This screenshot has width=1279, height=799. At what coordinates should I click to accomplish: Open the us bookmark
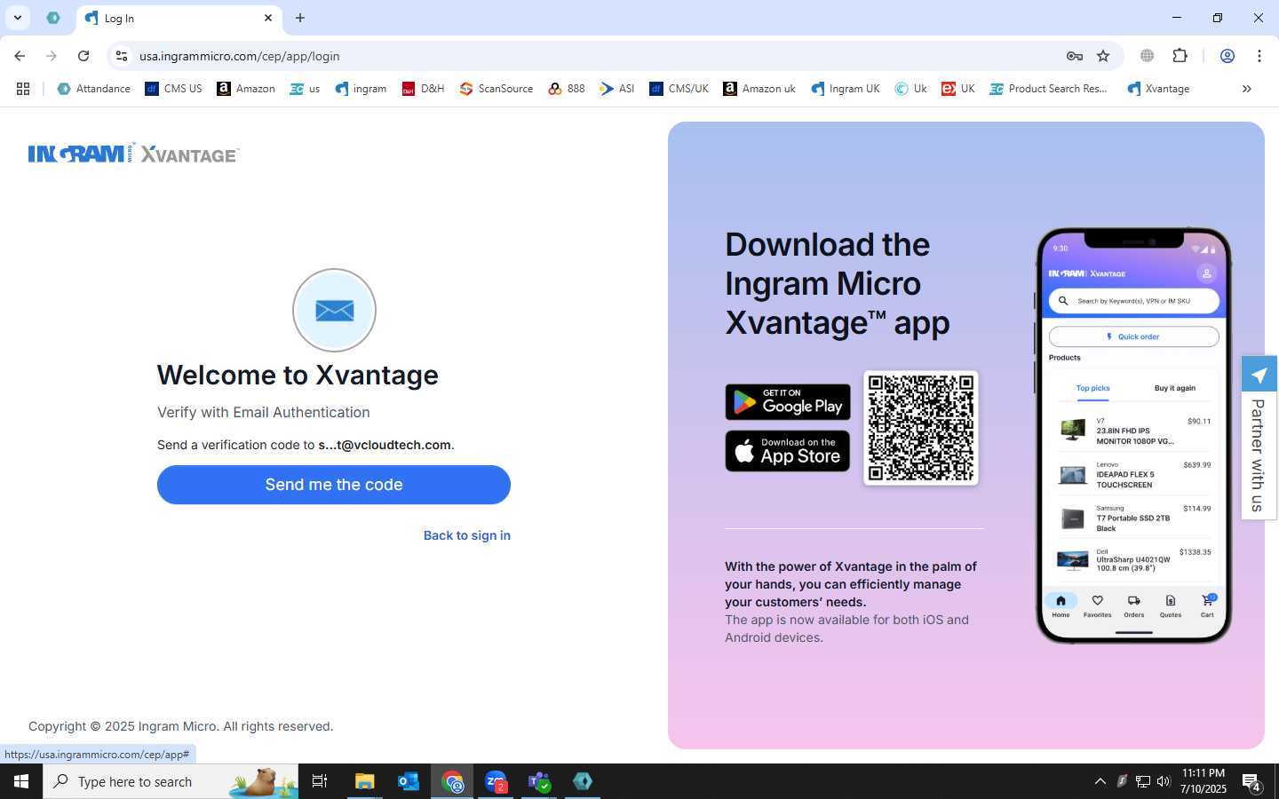[x=305, y=89]
